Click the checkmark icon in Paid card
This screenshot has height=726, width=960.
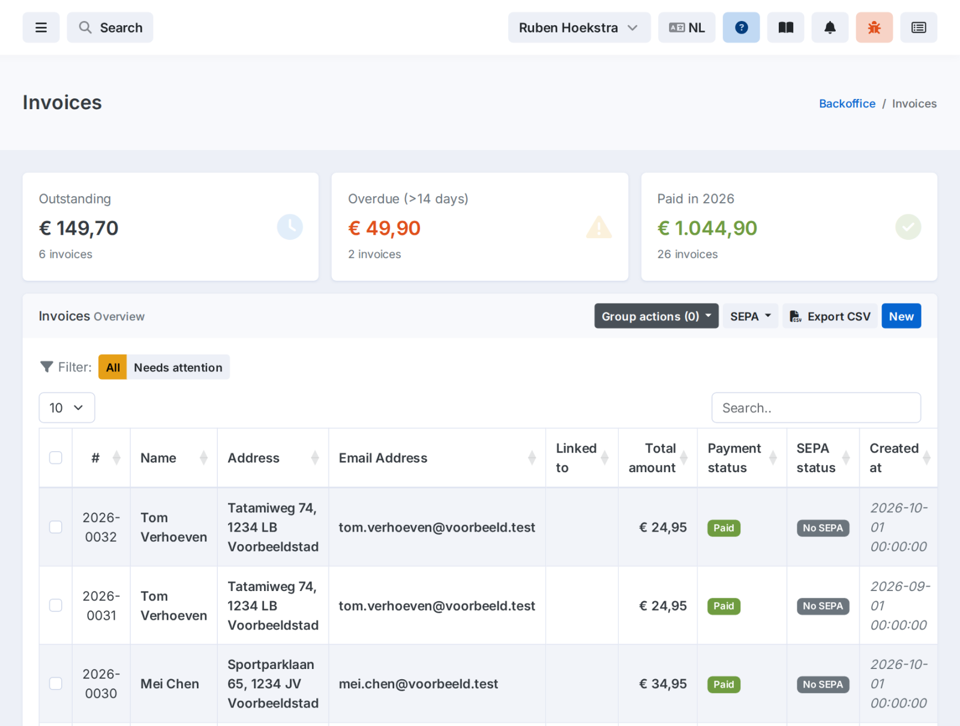click(908, 227)
